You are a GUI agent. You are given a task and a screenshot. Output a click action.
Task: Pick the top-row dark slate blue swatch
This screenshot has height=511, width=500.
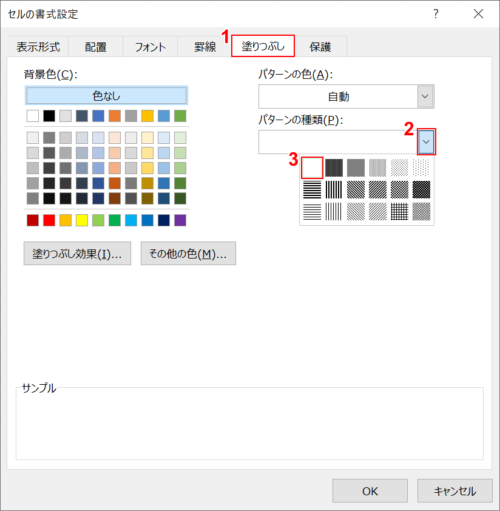pyautogui.click(x=82, y=116)
